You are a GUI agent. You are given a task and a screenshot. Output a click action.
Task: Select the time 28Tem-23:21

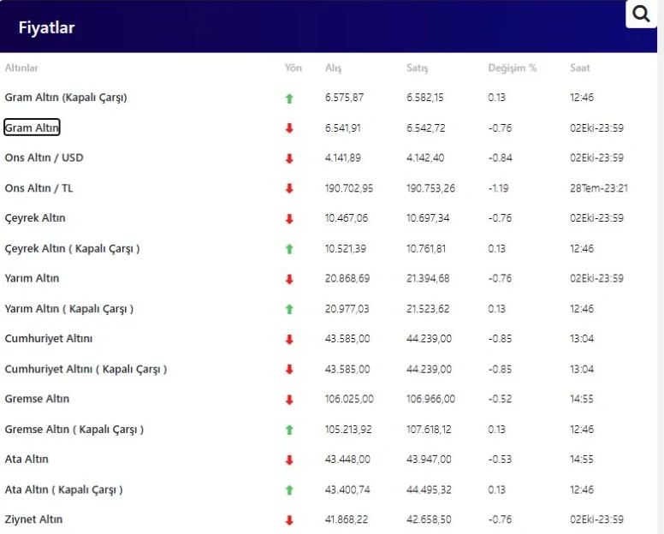click(x=599, y=188)
